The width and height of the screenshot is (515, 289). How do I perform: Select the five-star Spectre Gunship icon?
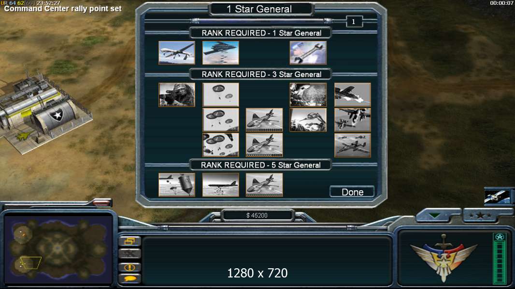coord(264,185)
